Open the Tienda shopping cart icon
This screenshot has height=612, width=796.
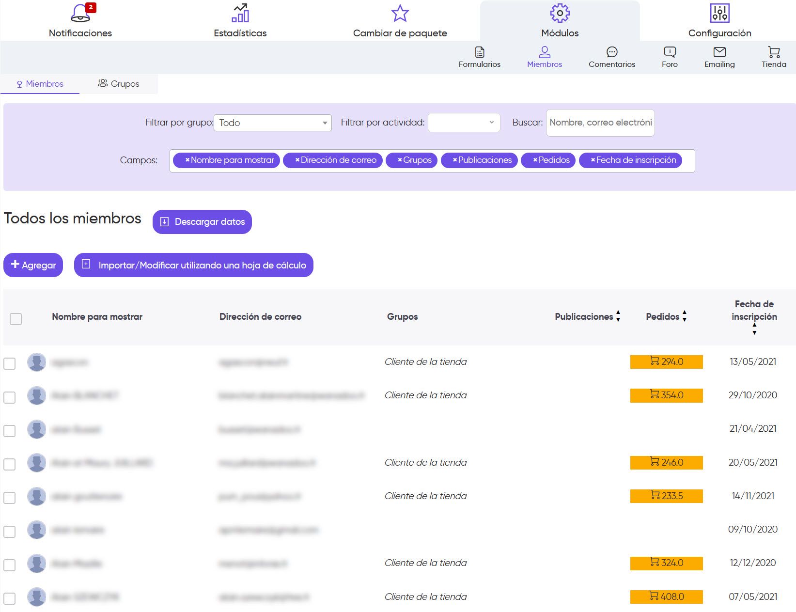774,52
